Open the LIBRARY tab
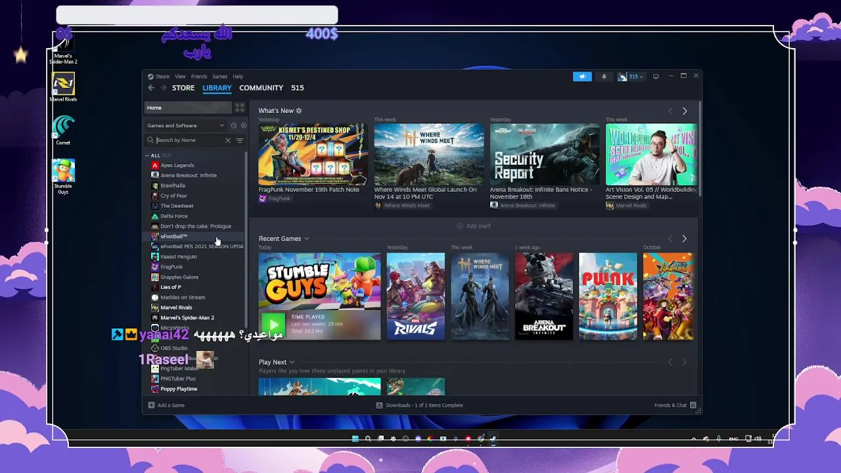This screenshot has width=841, height=473. tap(217, 88)
